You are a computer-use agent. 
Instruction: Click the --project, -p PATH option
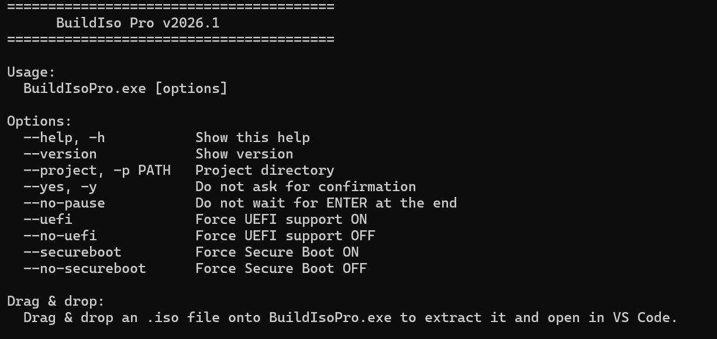point(96,171)
